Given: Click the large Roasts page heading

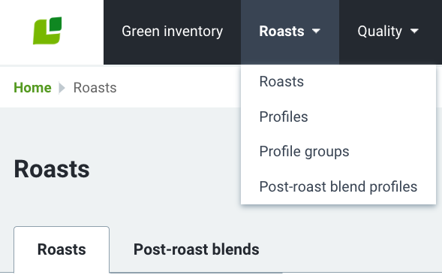Looking at the screenshot, I should click(52, 169).
